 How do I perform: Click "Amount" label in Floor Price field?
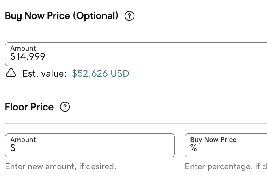[x=23, y=140]
